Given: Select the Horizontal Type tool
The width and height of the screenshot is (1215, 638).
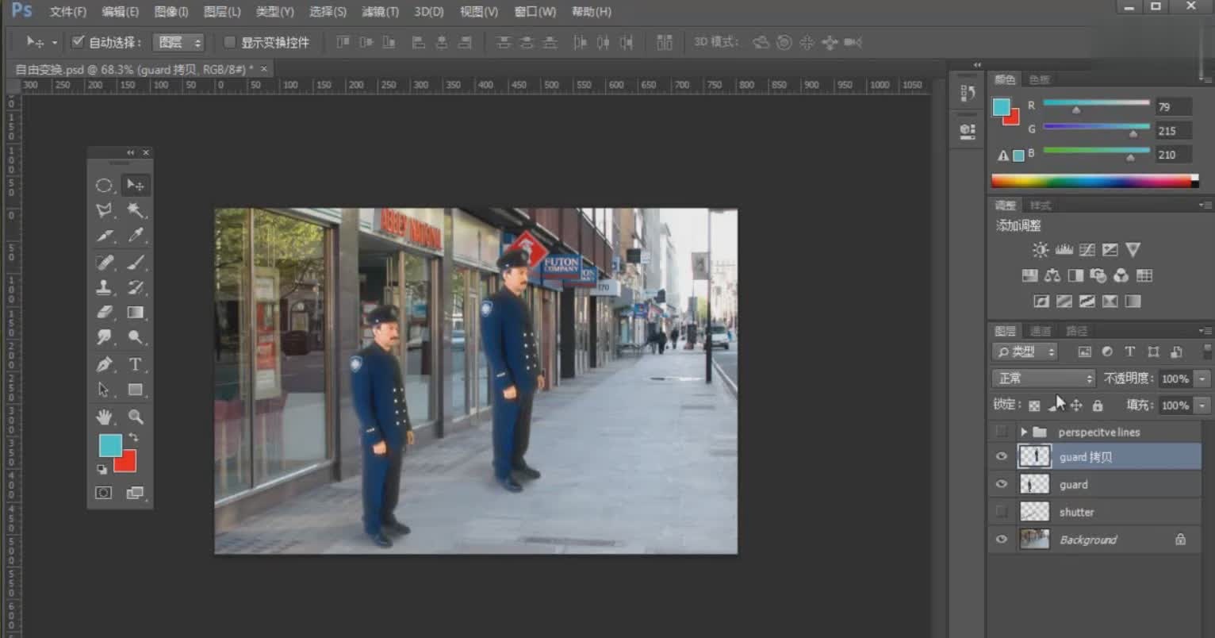Looking at the screenshot, I should 136,364.
